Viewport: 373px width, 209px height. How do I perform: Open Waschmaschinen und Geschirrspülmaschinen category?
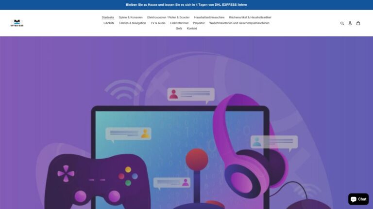[239, 23]
